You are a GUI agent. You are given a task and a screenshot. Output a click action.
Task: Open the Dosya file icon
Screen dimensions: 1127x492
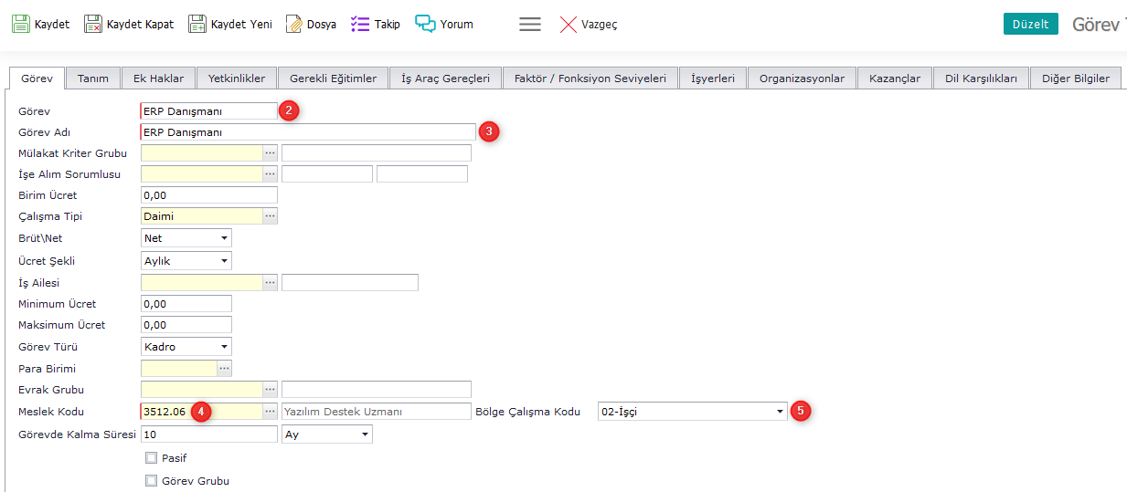pyautogui.click(x=294, y=25)
